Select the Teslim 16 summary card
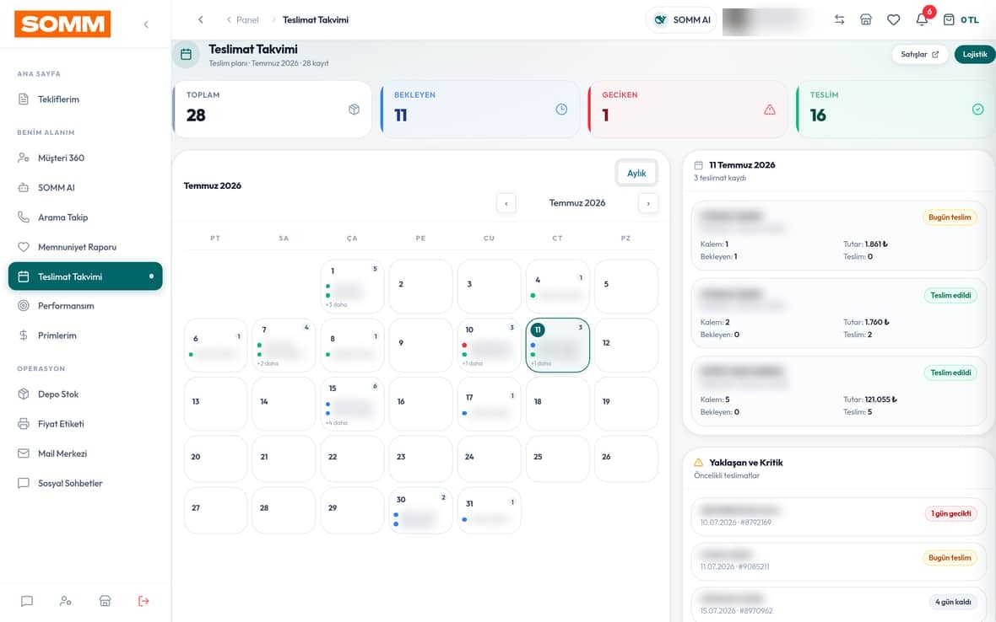 coord(896,109)
